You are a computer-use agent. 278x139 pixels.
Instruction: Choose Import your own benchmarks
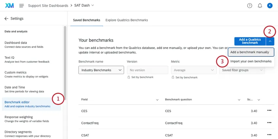point(251,61)
